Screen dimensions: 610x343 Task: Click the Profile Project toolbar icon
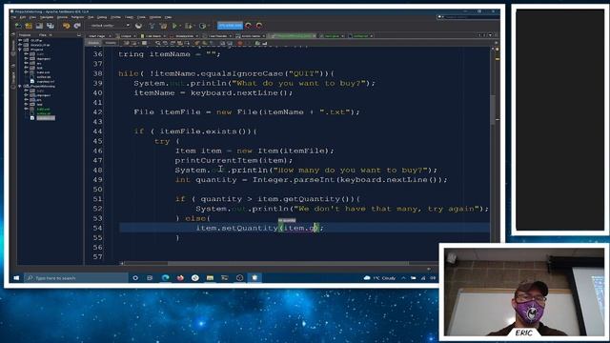[x=202, y=26]
